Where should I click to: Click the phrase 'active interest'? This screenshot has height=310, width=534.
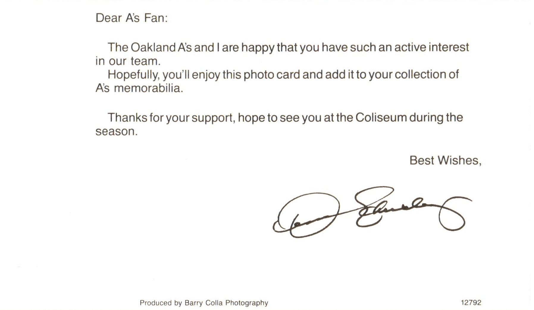[x=432, y=47]
